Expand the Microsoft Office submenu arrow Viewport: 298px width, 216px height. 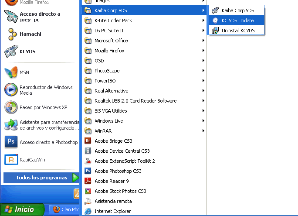[x=203, y=40]
